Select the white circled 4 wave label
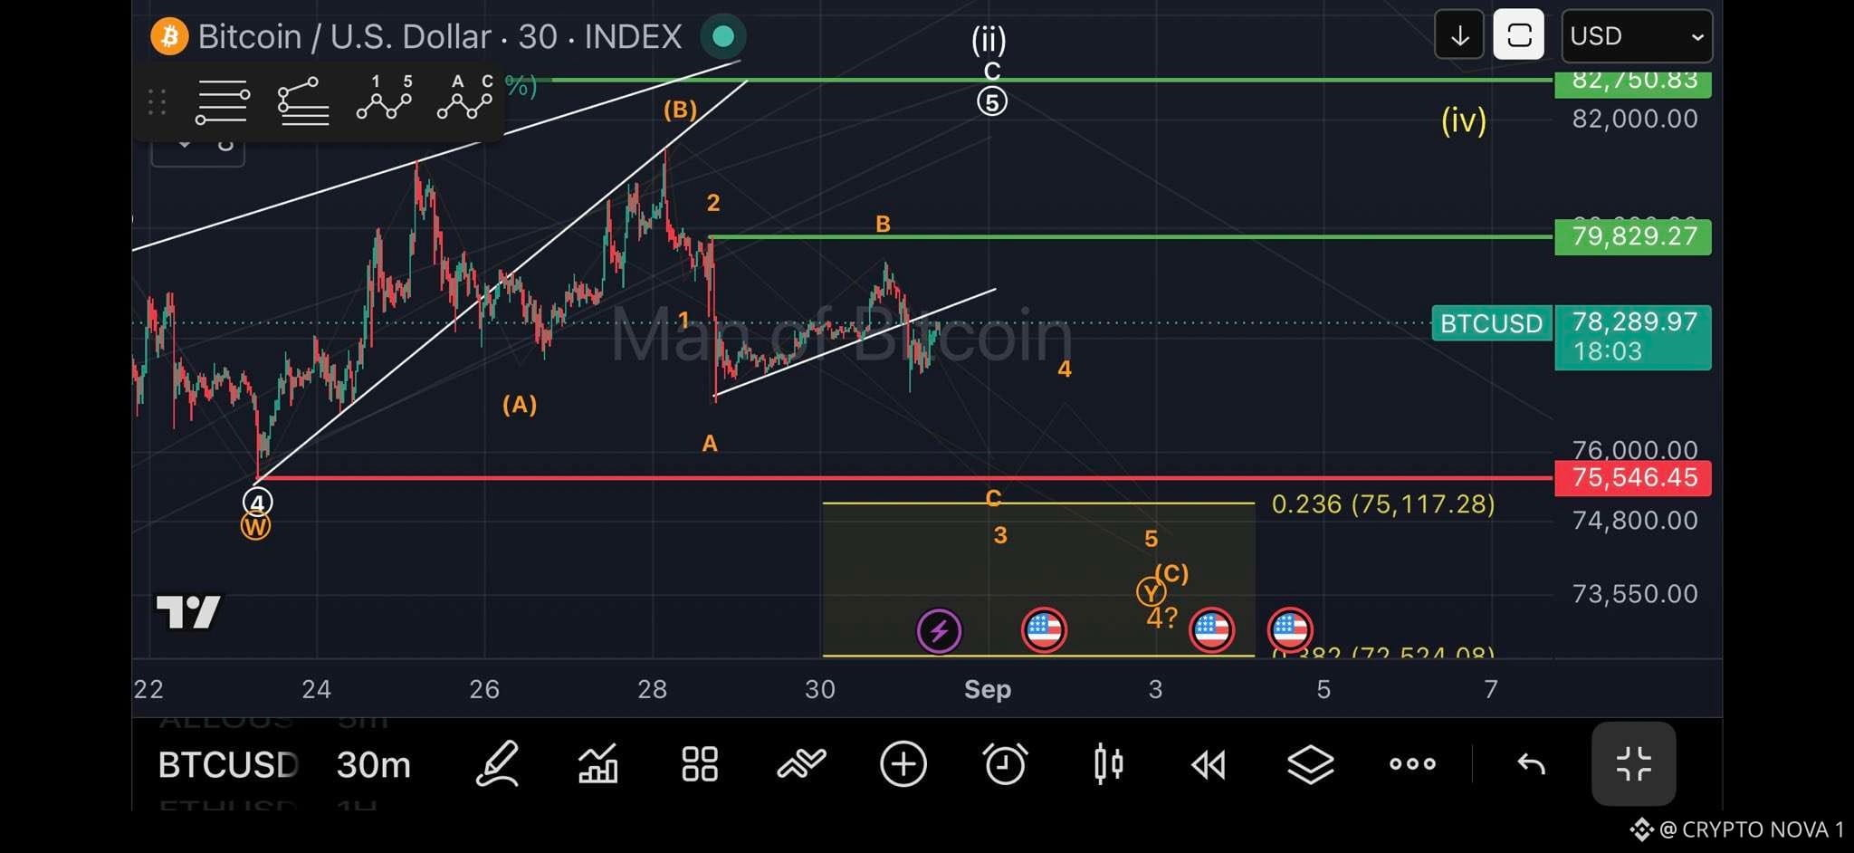 [257, 502]
